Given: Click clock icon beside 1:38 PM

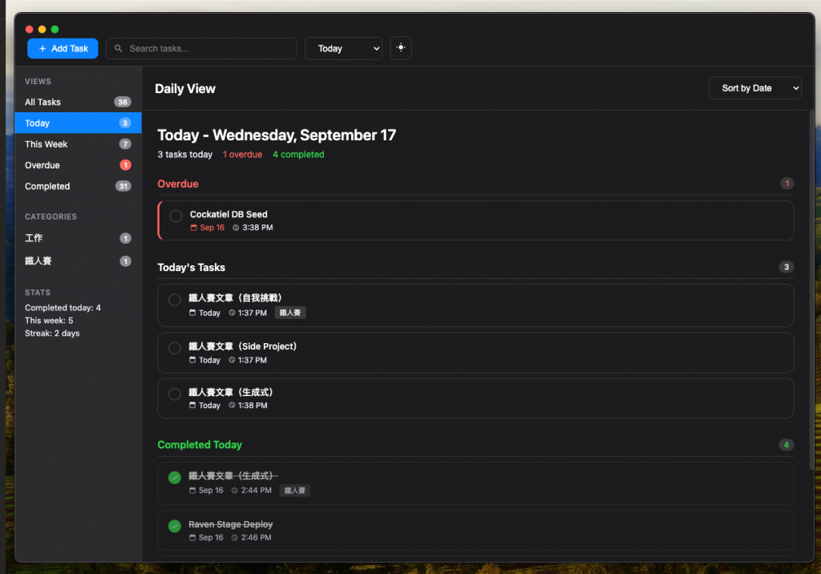Looking at the screenshot, I should tap(232, 405).
